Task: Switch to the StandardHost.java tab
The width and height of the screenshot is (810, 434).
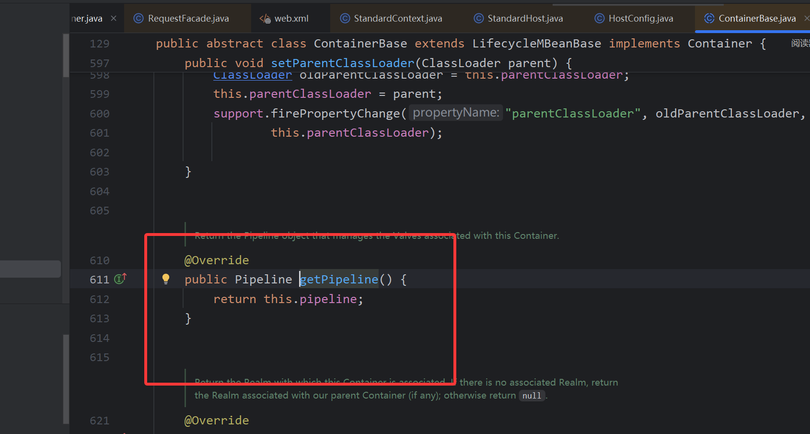Action: (x=525, y=18)
